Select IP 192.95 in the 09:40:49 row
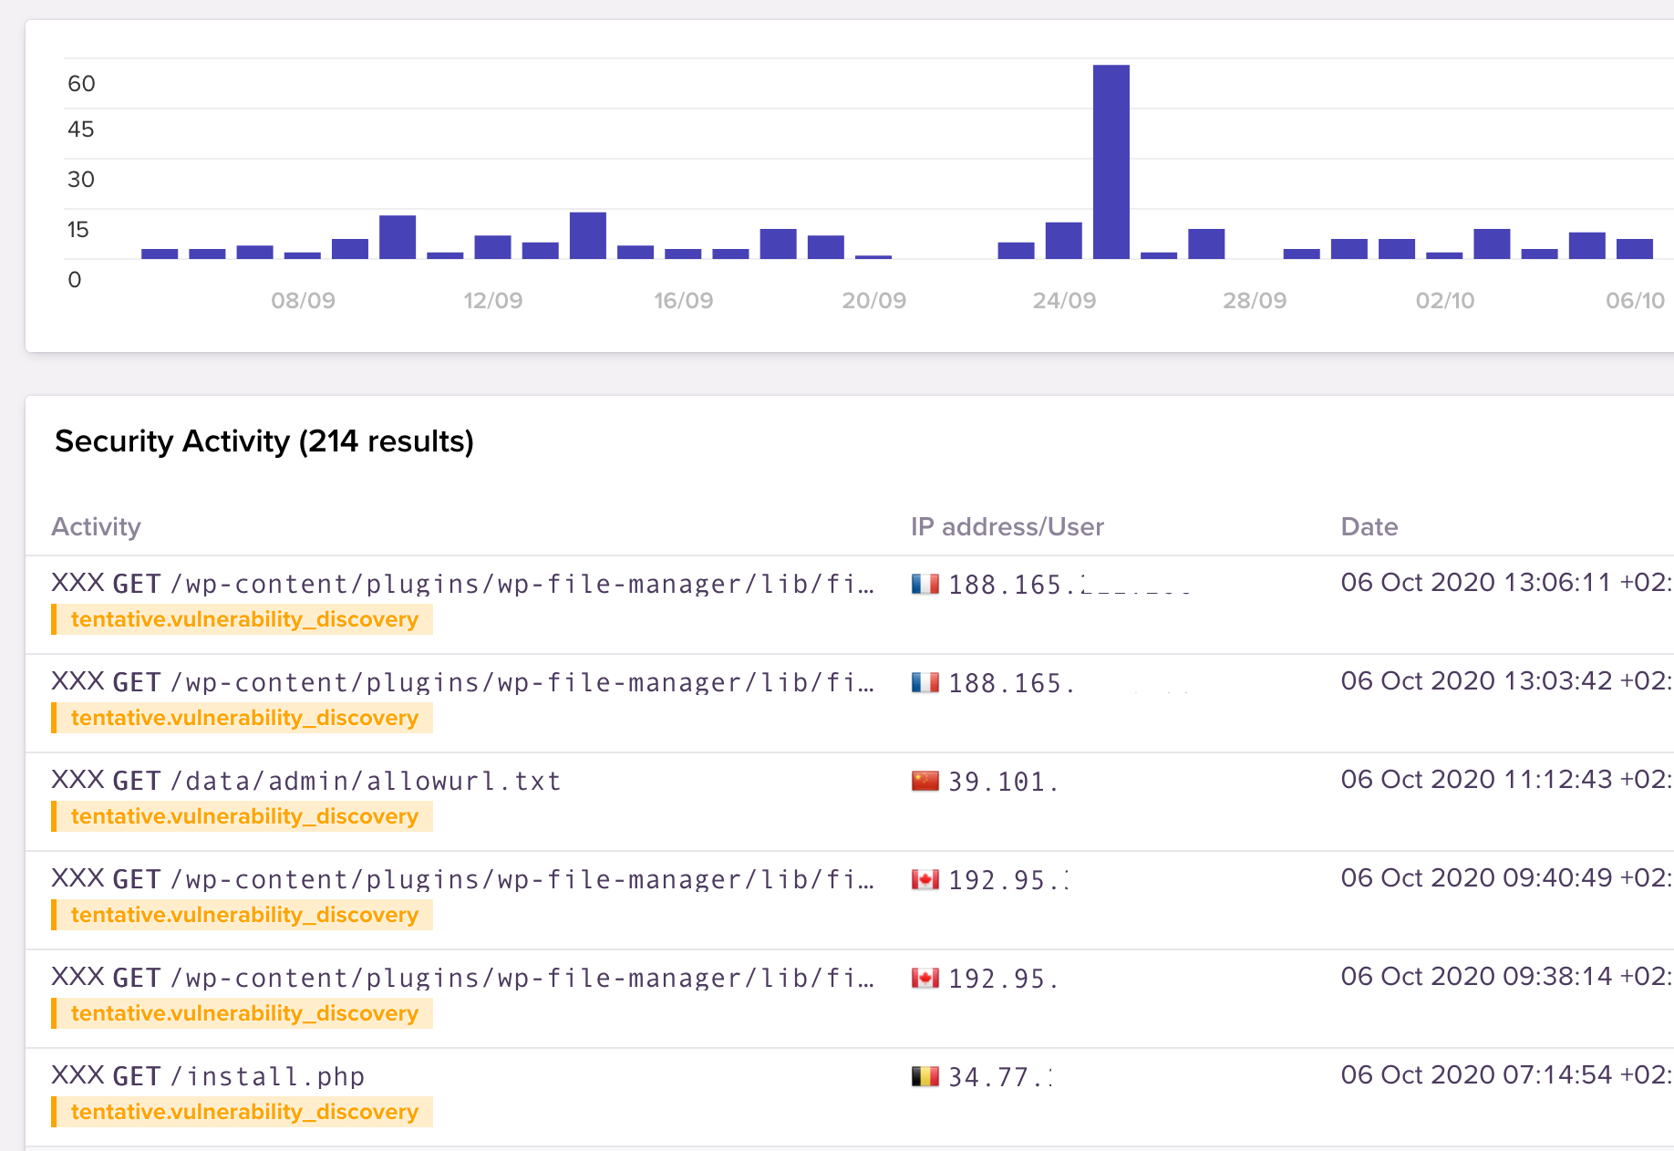The image size is (1674, 1151). (x=1008, y=880)
